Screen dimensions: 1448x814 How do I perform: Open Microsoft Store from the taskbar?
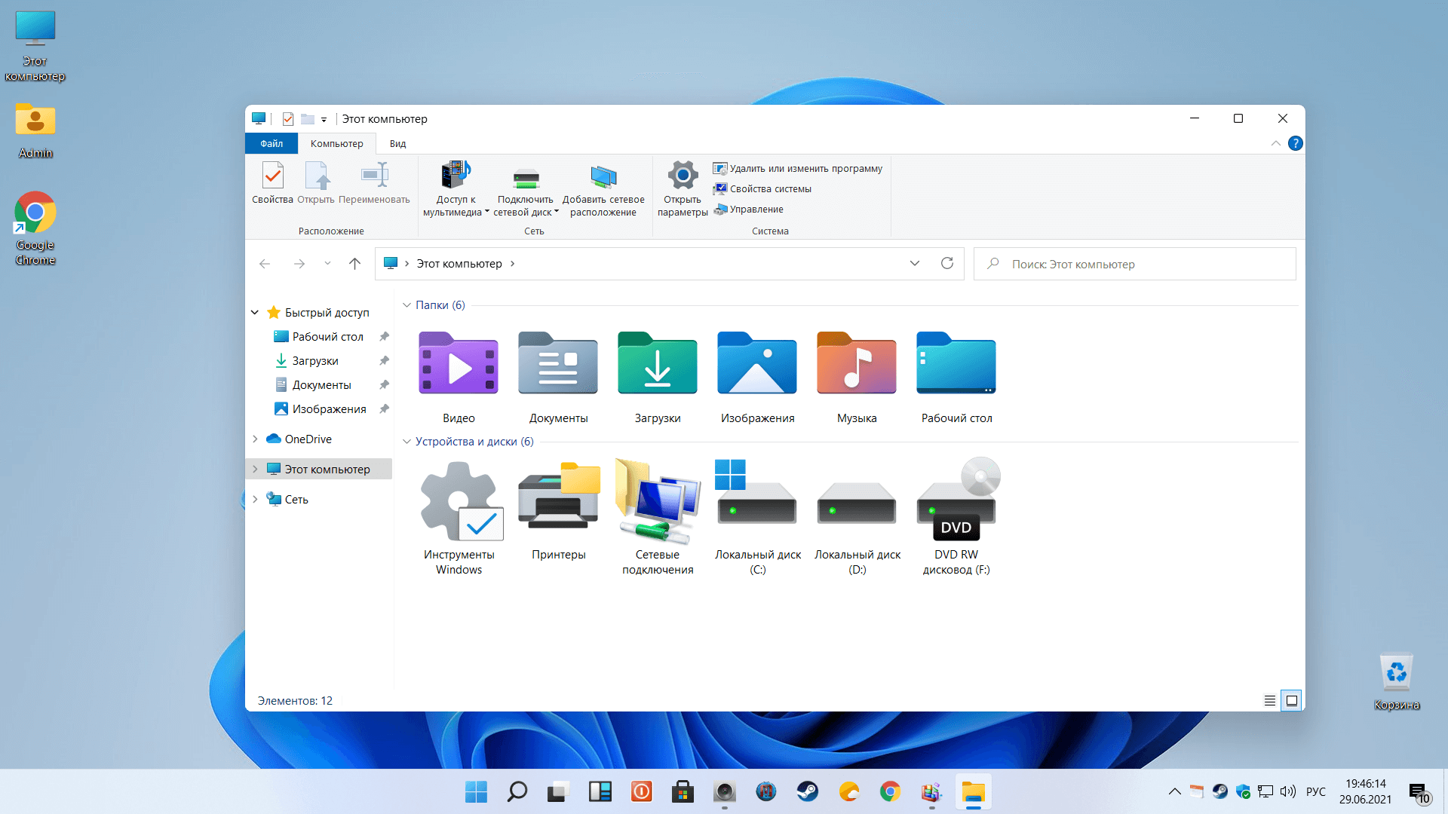coord(683,792)
